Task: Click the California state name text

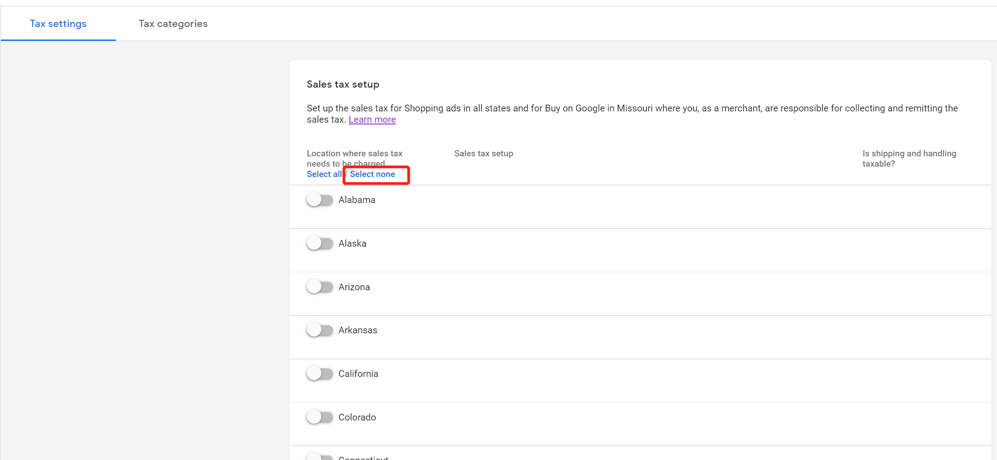Action: click(x=358, y=374)
